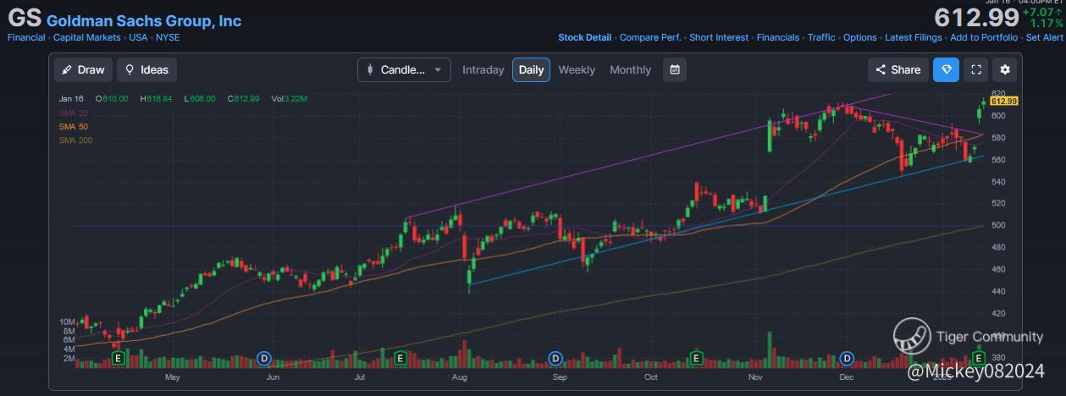Switch to the Monthly timeframe
The width and height of the screenshot is (1066, 396).
coord(631,69)
